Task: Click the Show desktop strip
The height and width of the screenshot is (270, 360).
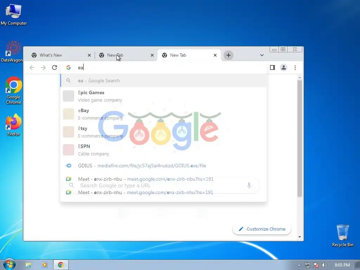Action: click(358, 265)
